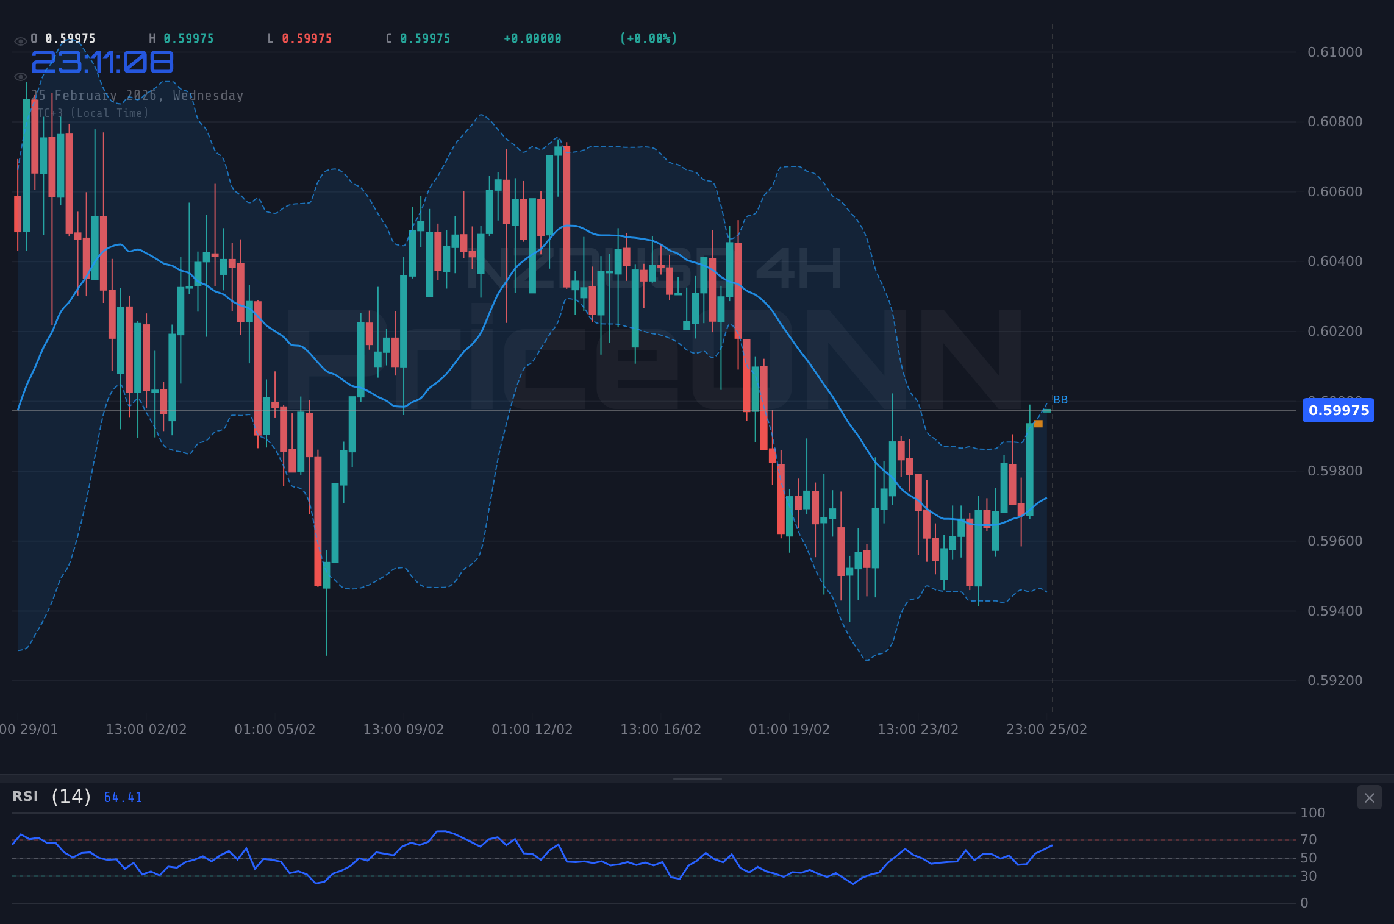
Task: Click the H 0.59975 high value
Action: click(181, 38)
